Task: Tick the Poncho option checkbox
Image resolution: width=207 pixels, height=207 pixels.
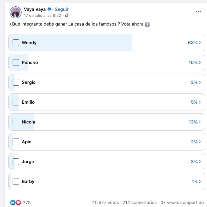Action: point(16,62)
